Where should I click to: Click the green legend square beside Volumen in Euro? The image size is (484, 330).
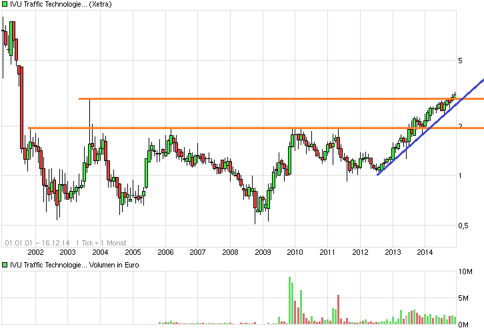pos(4,265)
